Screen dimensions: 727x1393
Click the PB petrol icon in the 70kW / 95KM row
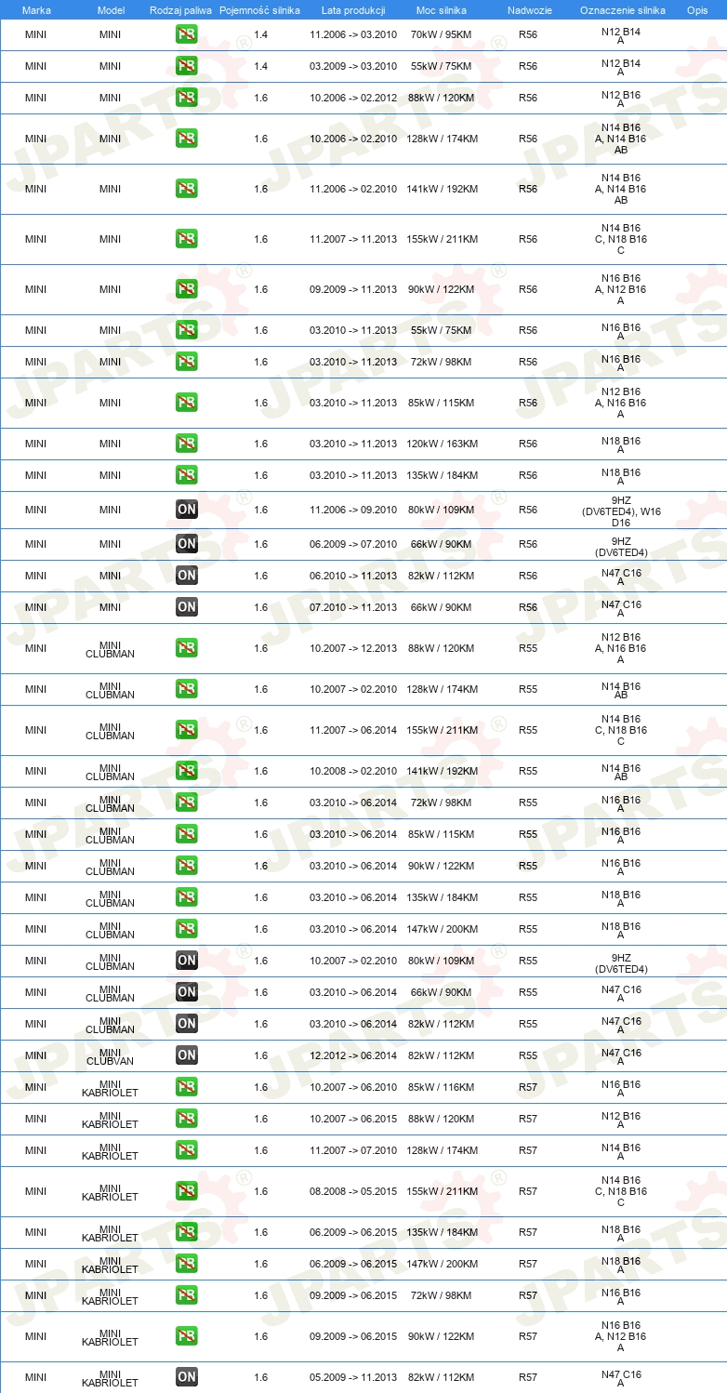click(186, 34)
